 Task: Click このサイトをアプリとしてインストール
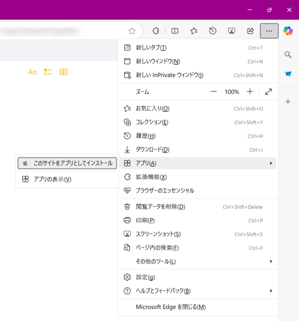67,163
